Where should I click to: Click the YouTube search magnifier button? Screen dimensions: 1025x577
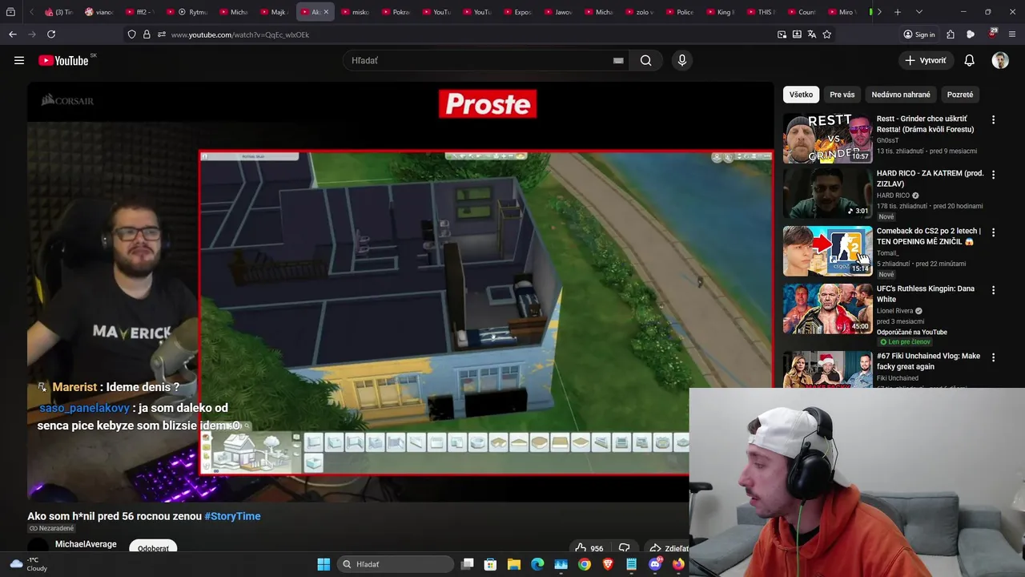[645, 60]
